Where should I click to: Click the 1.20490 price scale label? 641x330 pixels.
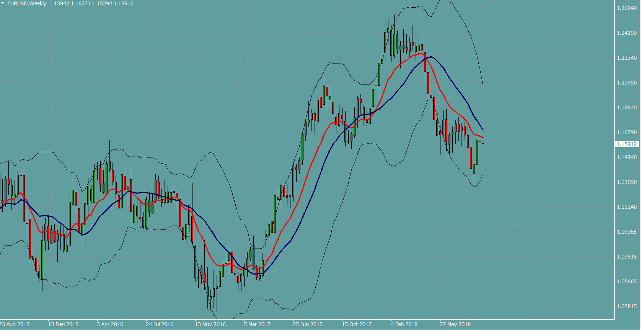pos(626,83)
